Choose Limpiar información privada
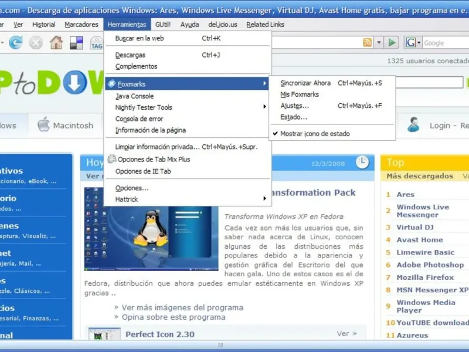This screenshot has height=352, width=469. tap(187, 147)
